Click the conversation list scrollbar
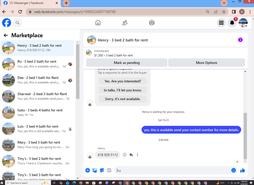The image size is (254, 185). click(78, 72)
